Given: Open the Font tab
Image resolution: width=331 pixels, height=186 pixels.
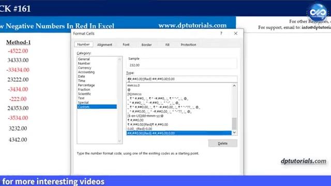Looking at the screenshot, I should point(126,45).
